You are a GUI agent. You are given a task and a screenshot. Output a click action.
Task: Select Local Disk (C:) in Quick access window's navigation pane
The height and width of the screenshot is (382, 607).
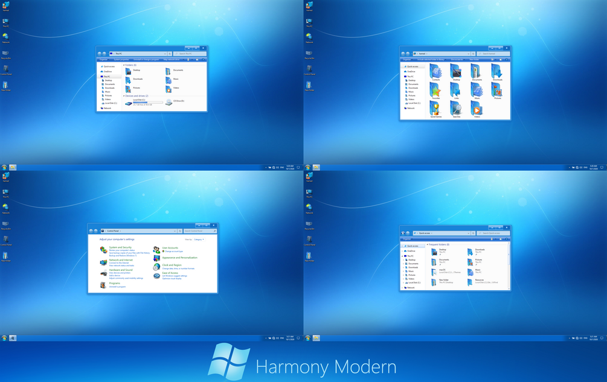(413, 282)
